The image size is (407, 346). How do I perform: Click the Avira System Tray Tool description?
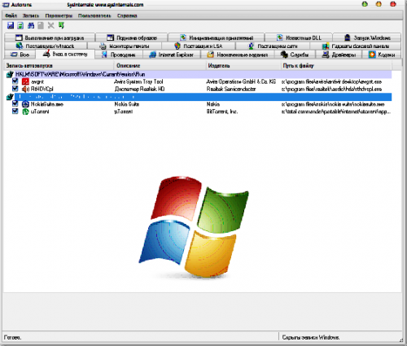click(x=138, y=81)
